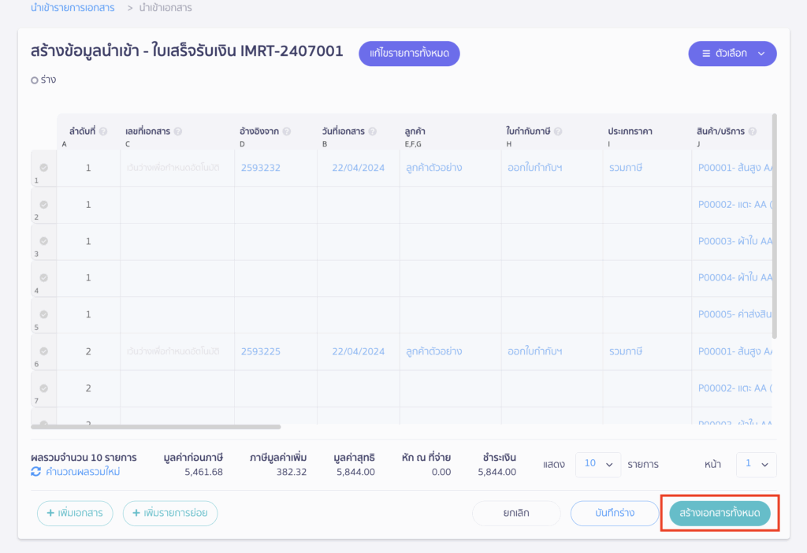Click help icon beside วันที่เอกสาร header
807x553 pixels.
click(373, 132)
